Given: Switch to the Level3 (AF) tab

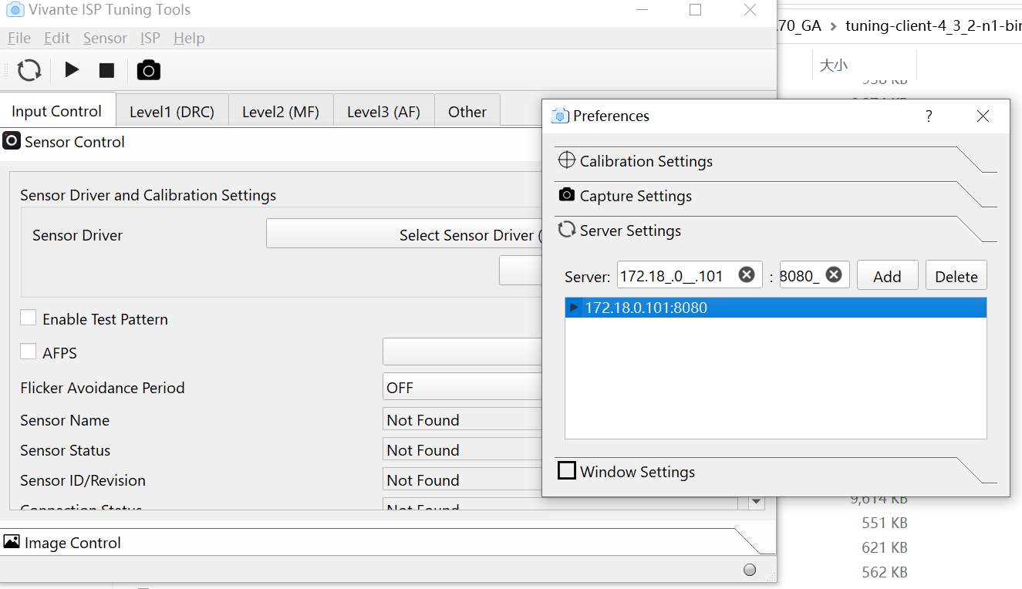Looking at the screenshot, I should coord(384,110).
